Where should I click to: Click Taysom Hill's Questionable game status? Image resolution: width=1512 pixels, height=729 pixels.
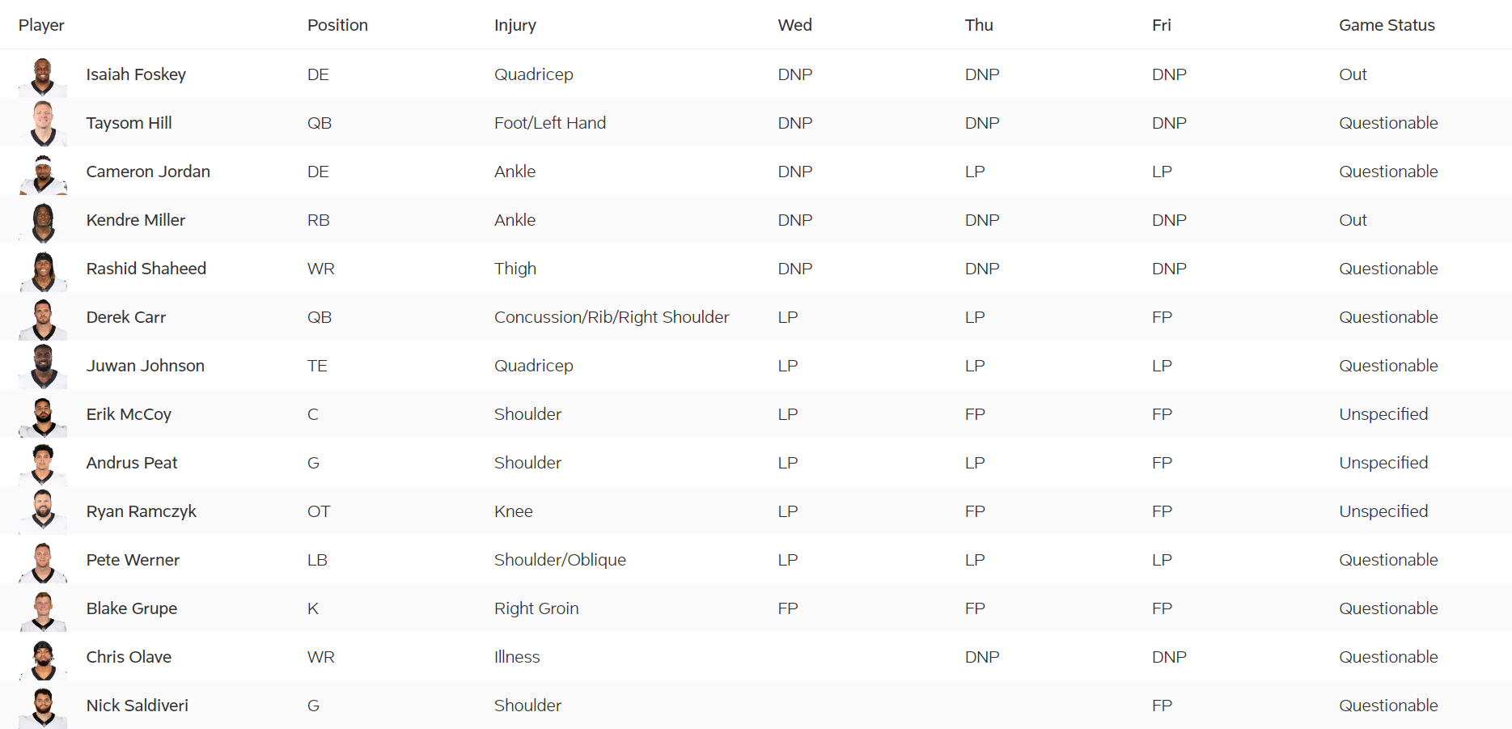tap(1388, 123)
